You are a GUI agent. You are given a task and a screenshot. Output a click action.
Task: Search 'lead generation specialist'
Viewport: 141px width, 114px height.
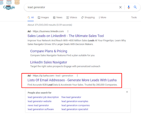point(75,109)
